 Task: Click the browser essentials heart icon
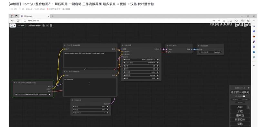point(248,21)
